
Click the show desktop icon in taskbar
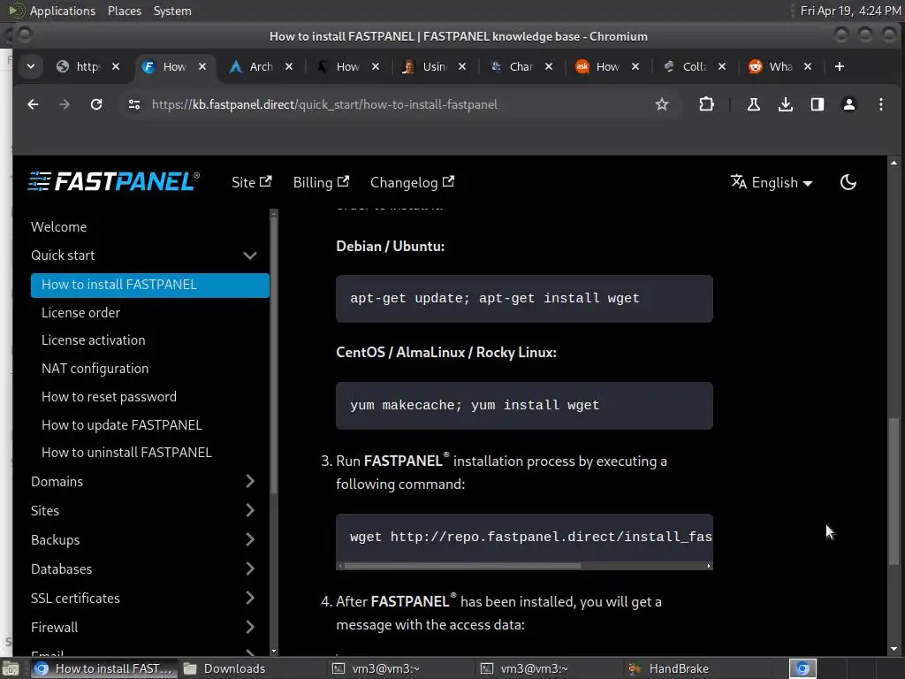(x=10, y=668)
